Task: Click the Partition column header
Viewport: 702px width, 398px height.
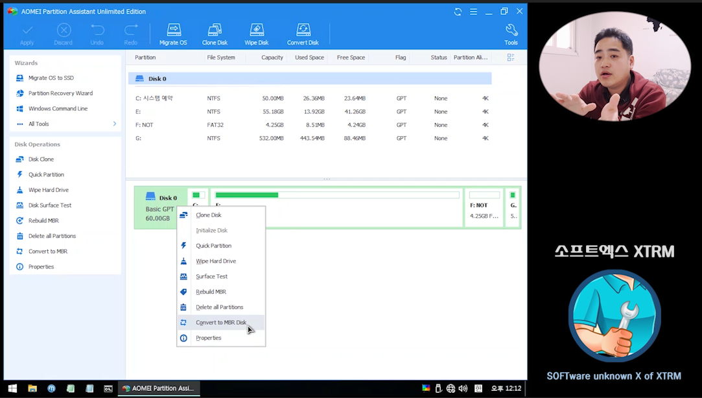Action: (145, 57)
